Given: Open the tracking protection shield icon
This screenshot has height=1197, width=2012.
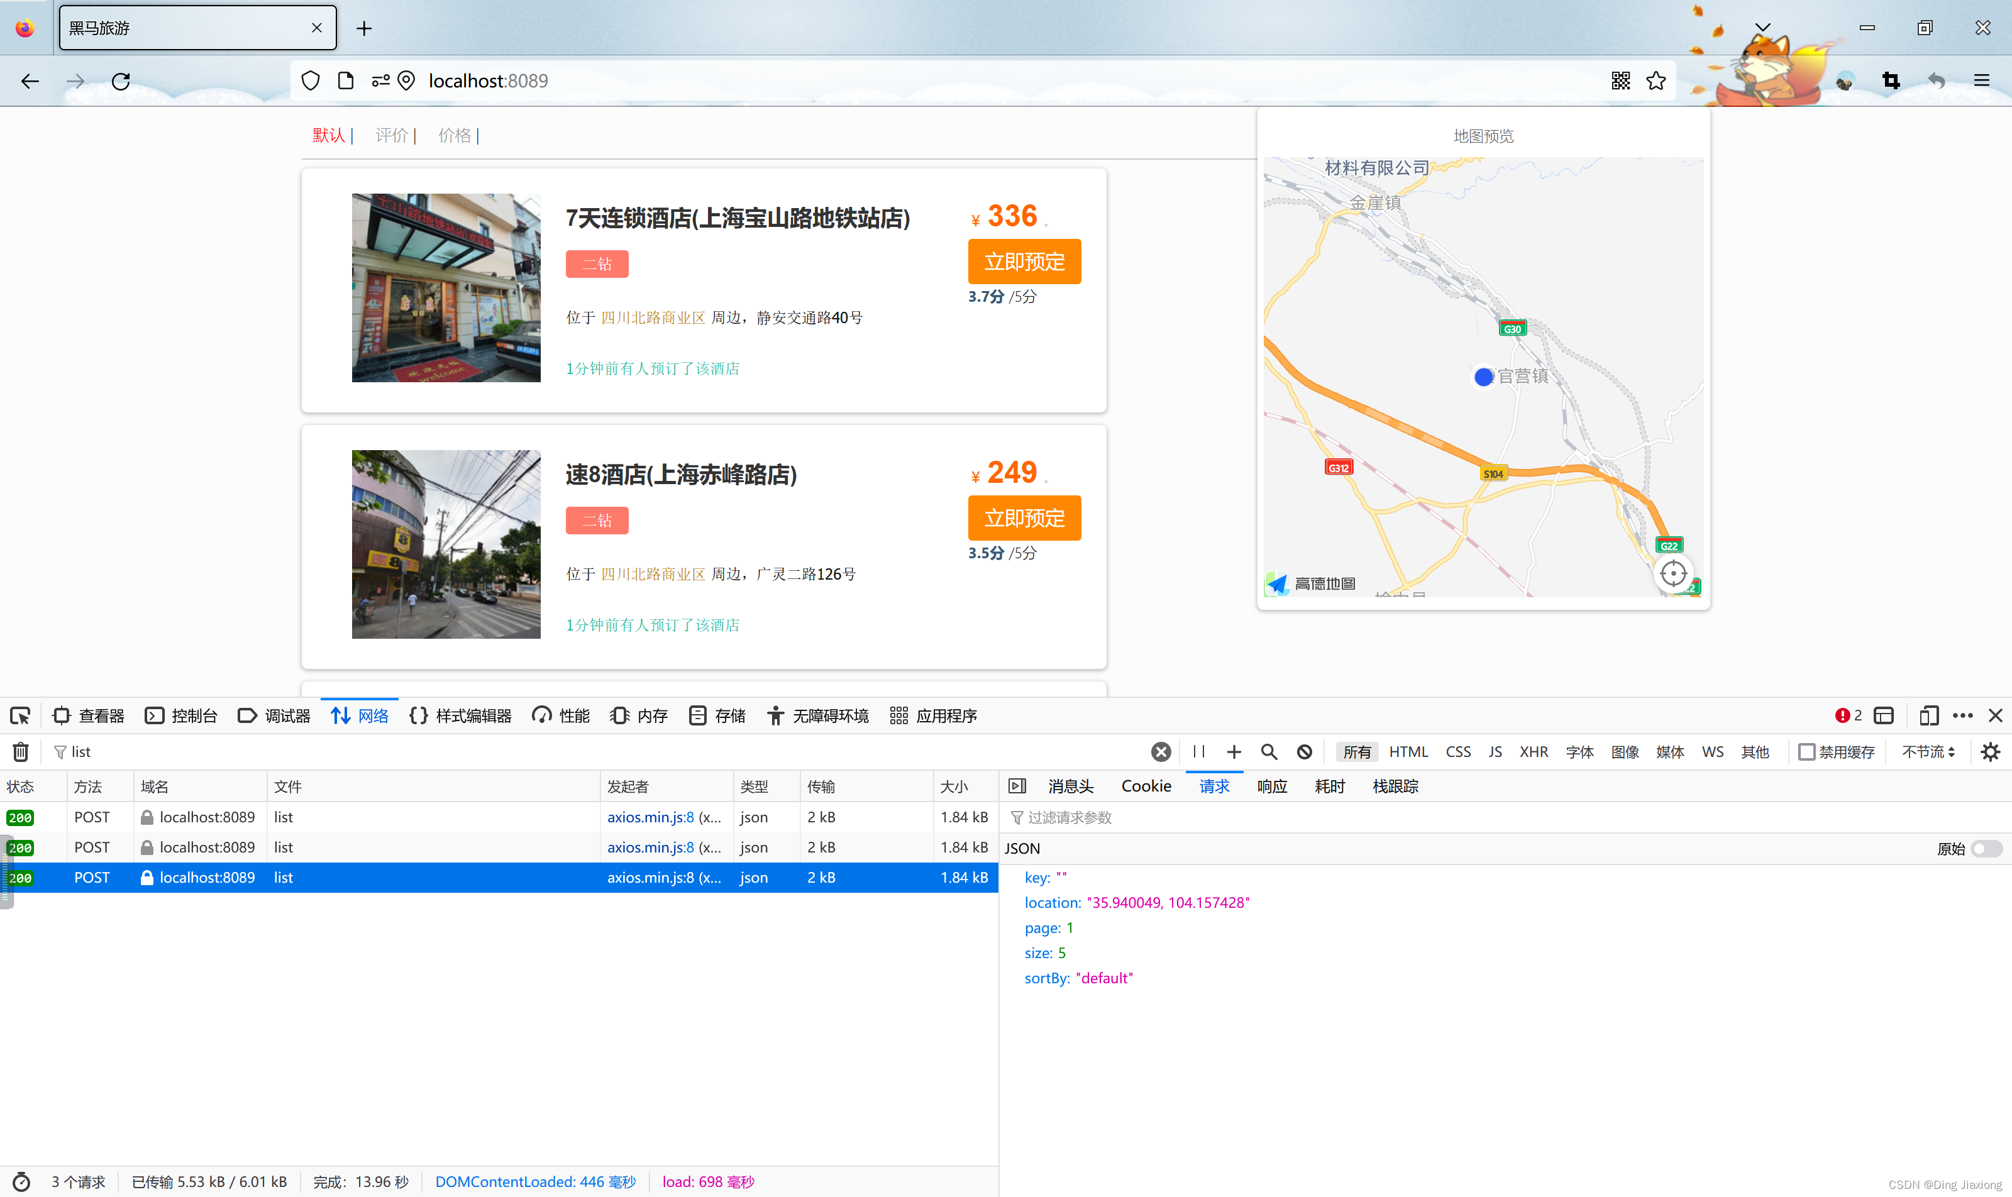Looking at the screenshot, I should click(x=311, y=80).
